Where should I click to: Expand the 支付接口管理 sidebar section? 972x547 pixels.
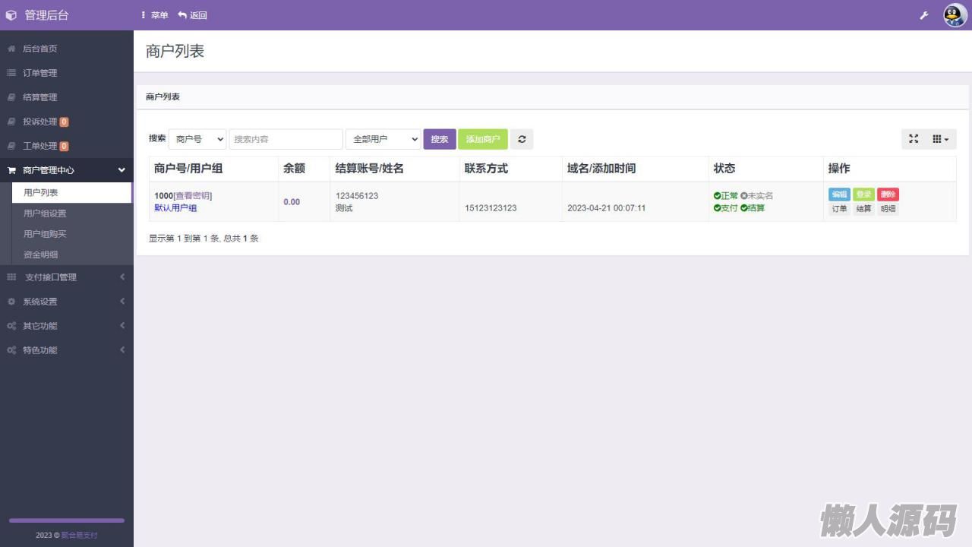[x=67, y=277]
